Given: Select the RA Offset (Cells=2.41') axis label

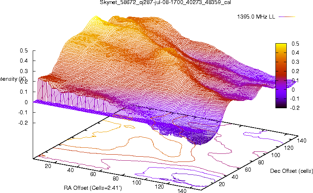Looking at the screenshot, I should (93, 188).
